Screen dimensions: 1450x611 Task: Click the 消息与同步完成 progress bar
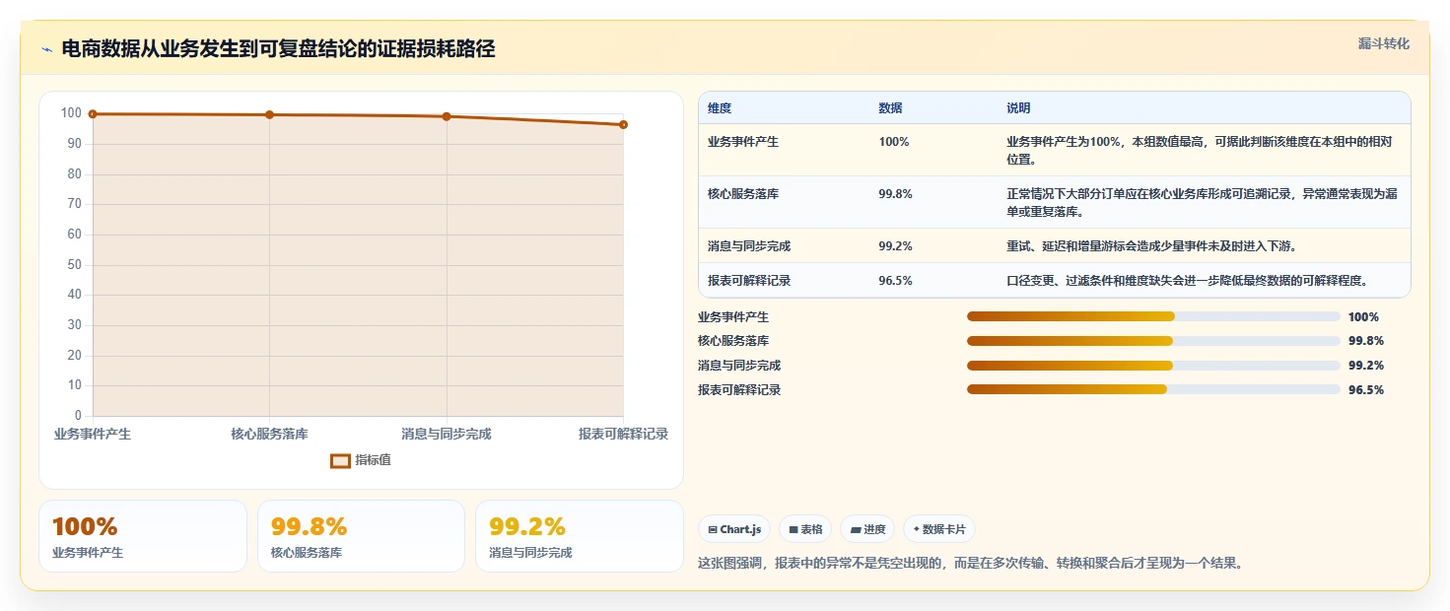coord(1153,366)
